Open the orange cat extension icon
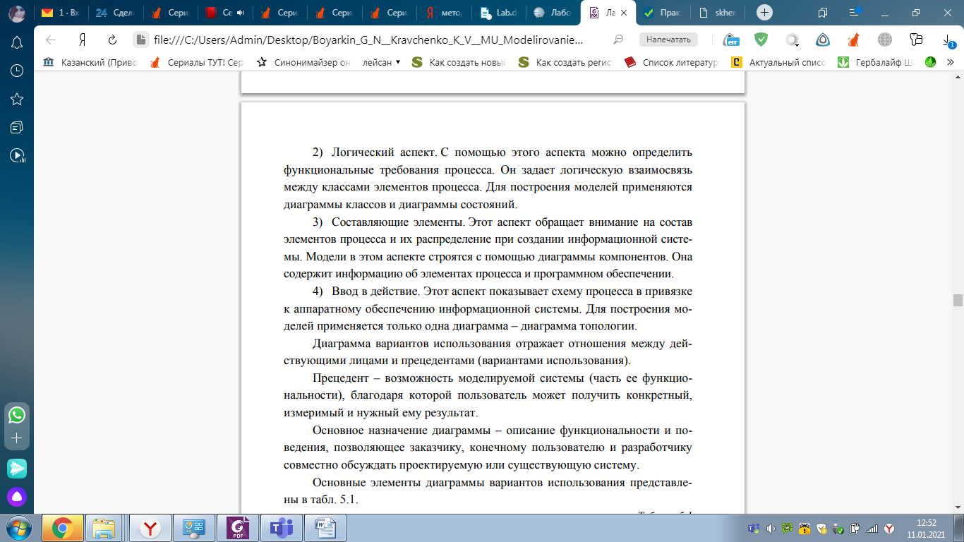 tap(854, 40)
